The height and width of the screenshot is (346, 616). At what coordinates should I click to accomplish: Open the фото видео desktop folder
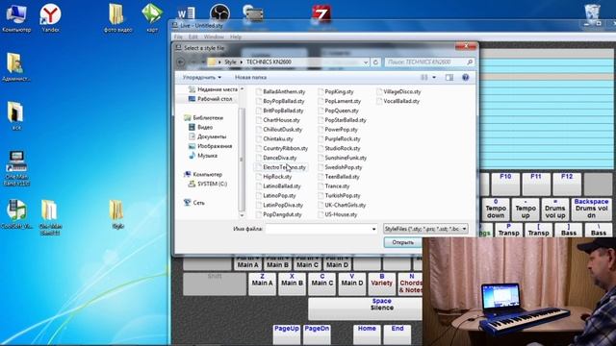(117, 17)
